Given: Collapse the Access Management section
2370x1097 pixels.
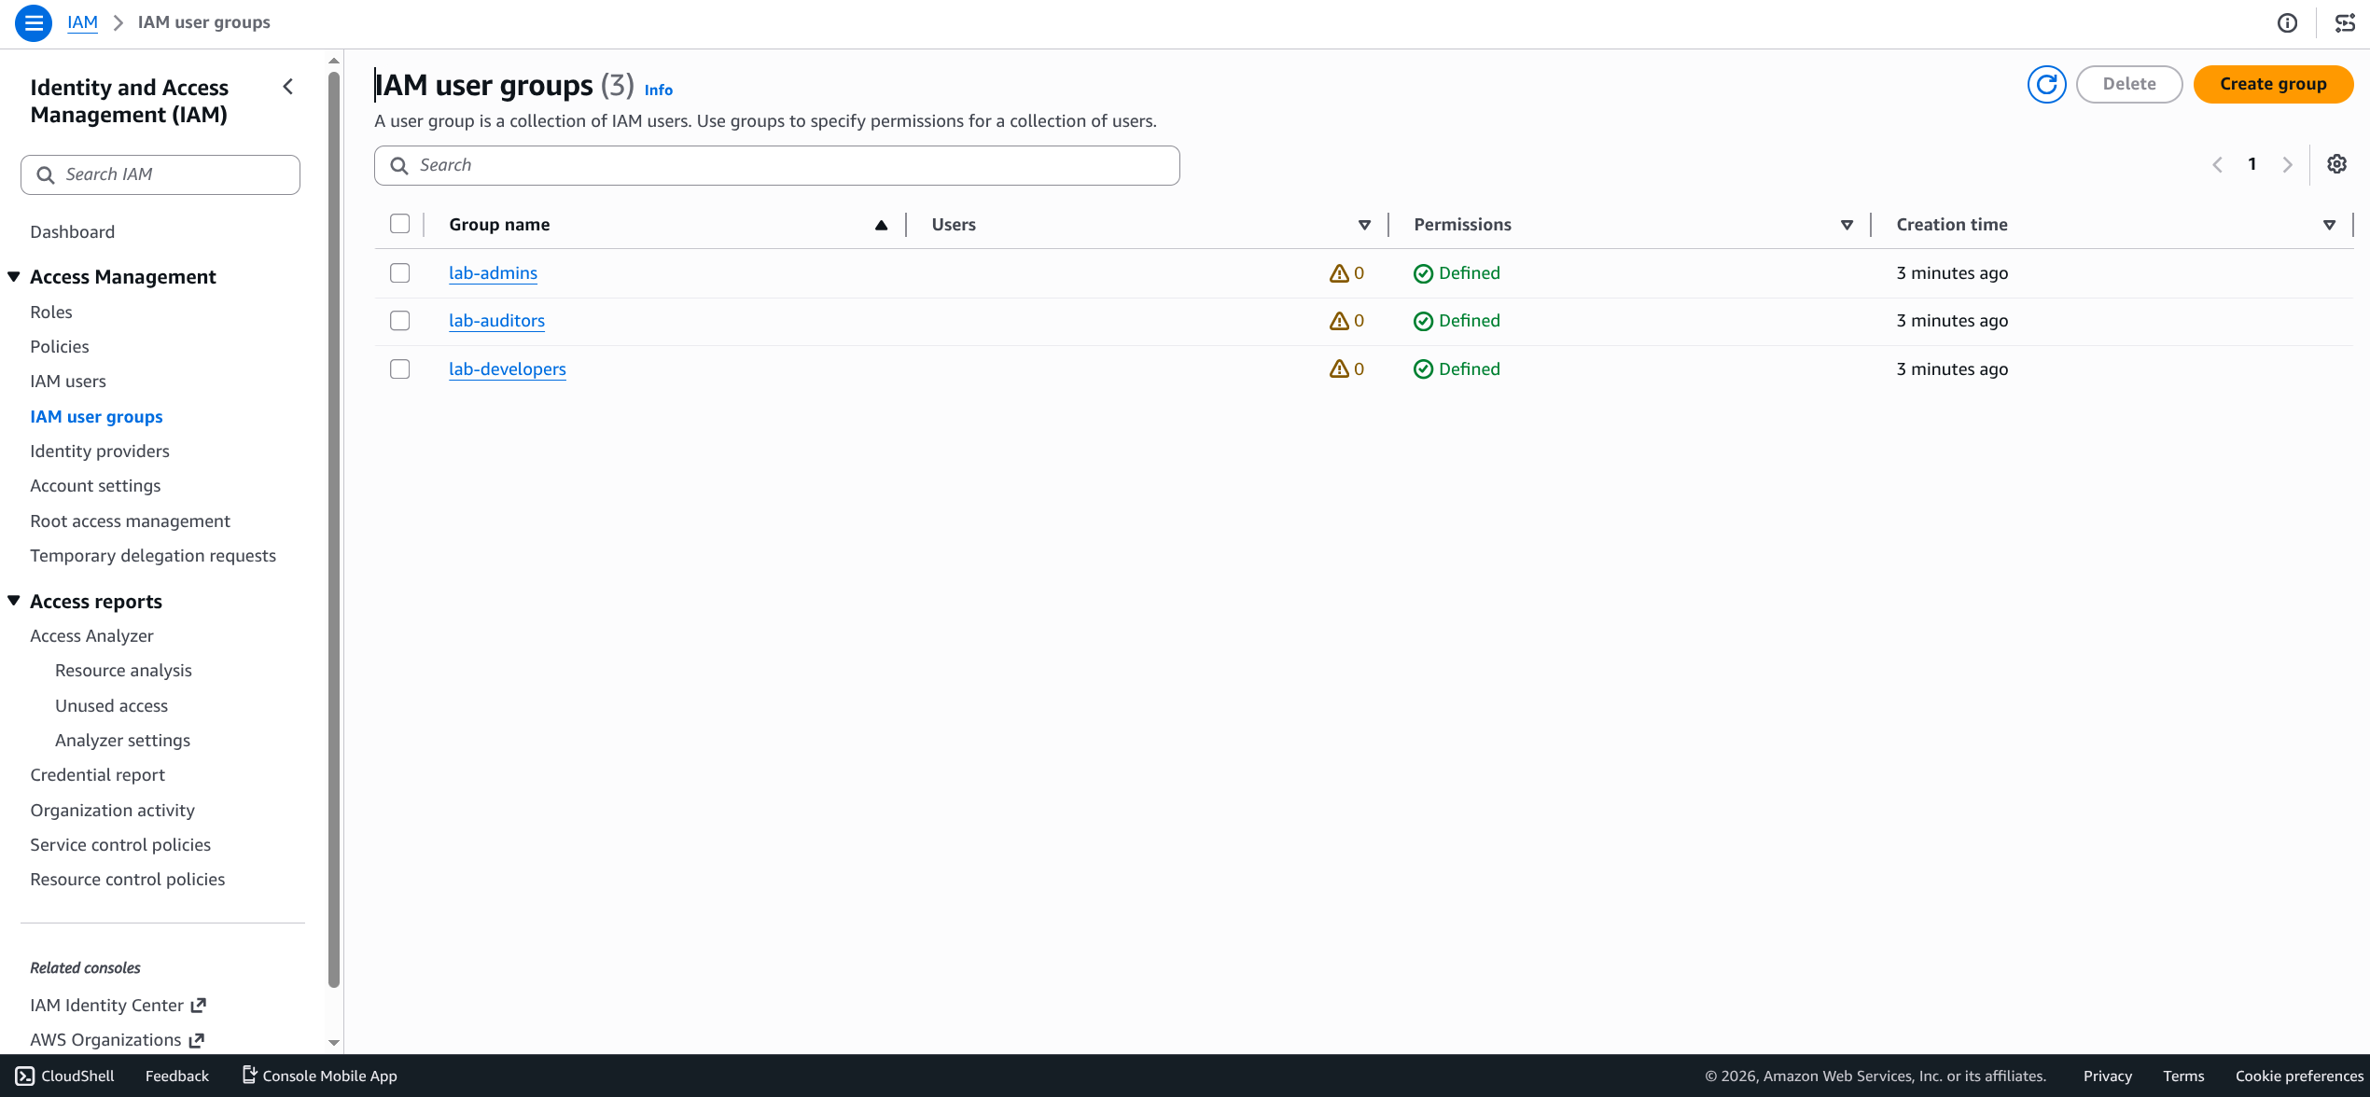Looking at the screenshot, I should point(14,277).
